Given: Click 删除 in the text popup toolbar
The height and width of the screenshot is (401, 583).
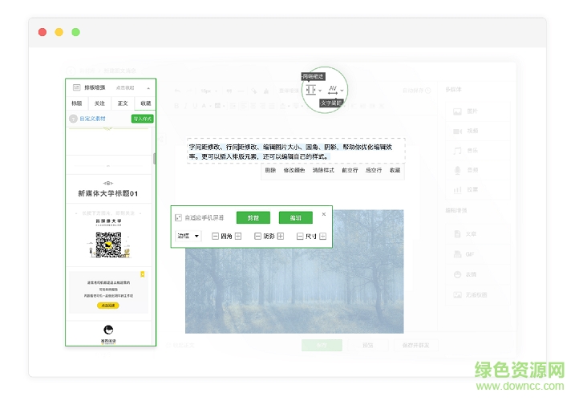Looking at the screenshot, I should [x=270, y=170].
